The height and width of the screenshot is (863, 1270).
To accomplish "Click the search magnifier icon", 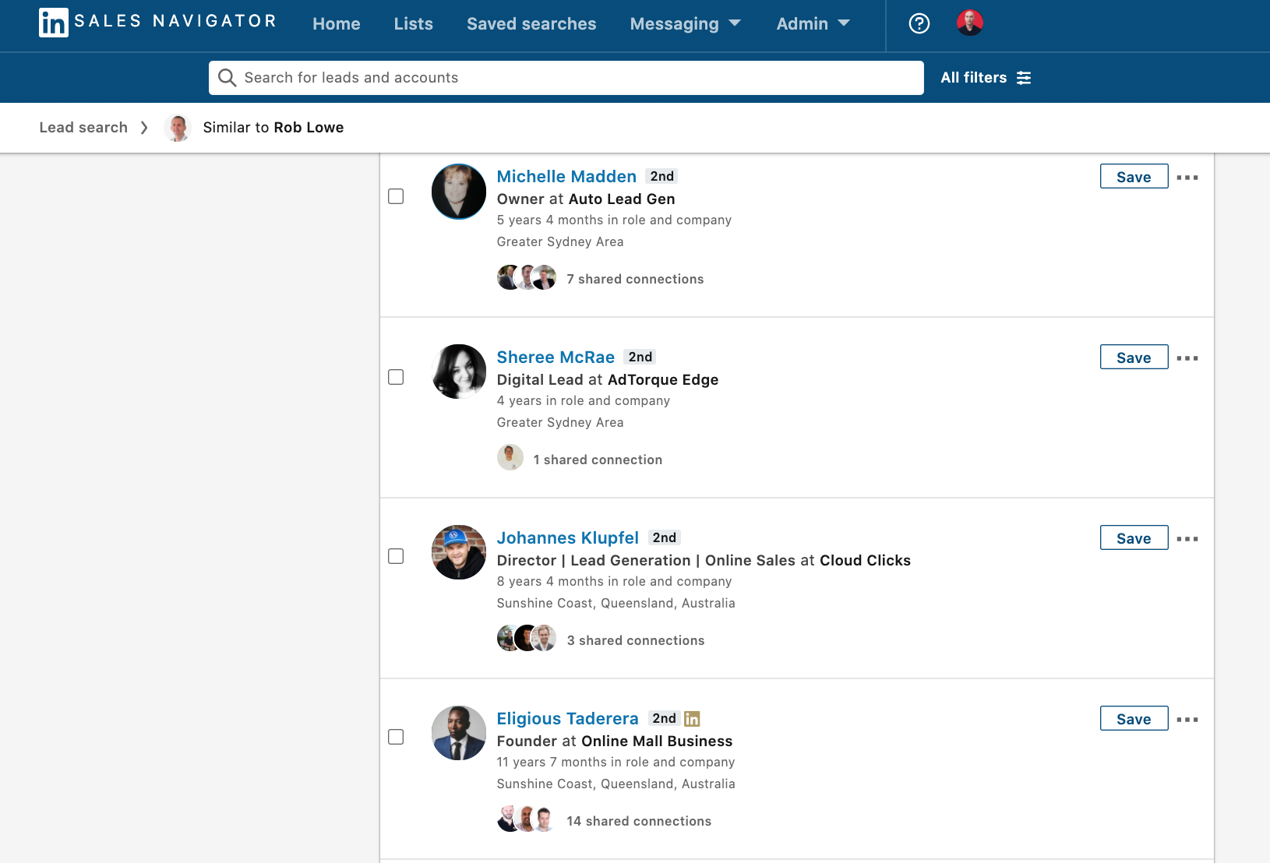I will 227,77.
